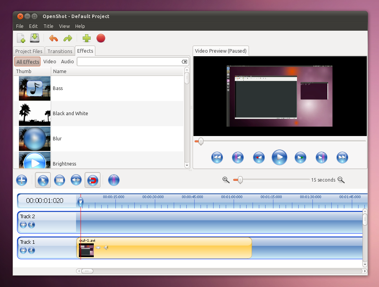
Task: Click the Thumb column header
Action: click(32, 72)
